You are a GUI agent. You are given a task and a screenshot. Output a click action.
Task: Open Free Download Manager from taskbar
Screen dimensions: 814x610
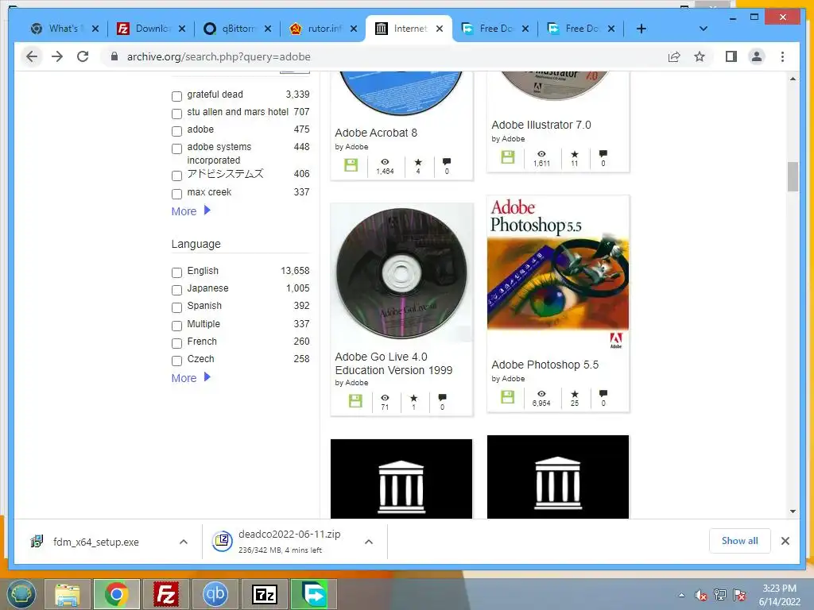tap(313, 594)
